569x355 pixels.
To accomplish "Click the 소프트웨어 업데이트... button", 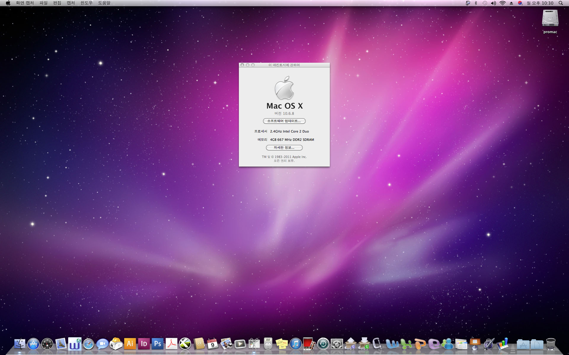I will coord(284,121).
